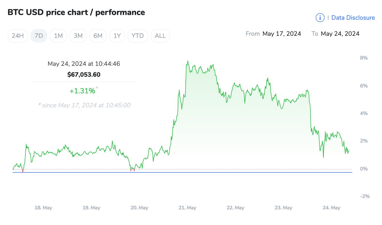Click the 8% y-axis label

click(x=364, y=58)
